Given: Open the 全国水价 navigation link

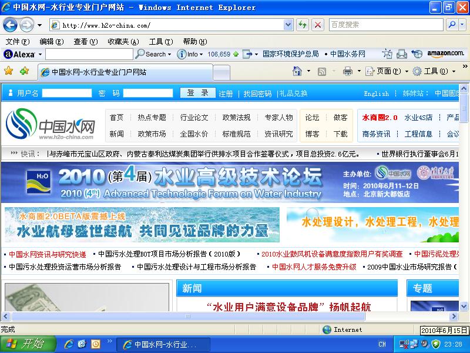Looking at the screenshot, I should tap(194, 134).
